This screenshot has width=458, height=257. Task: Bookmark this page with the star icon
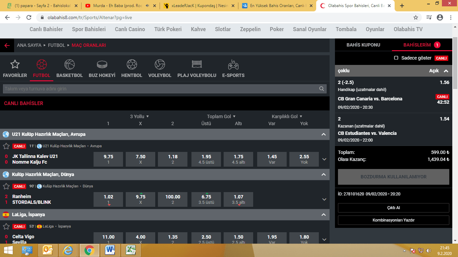coord(416,17)
